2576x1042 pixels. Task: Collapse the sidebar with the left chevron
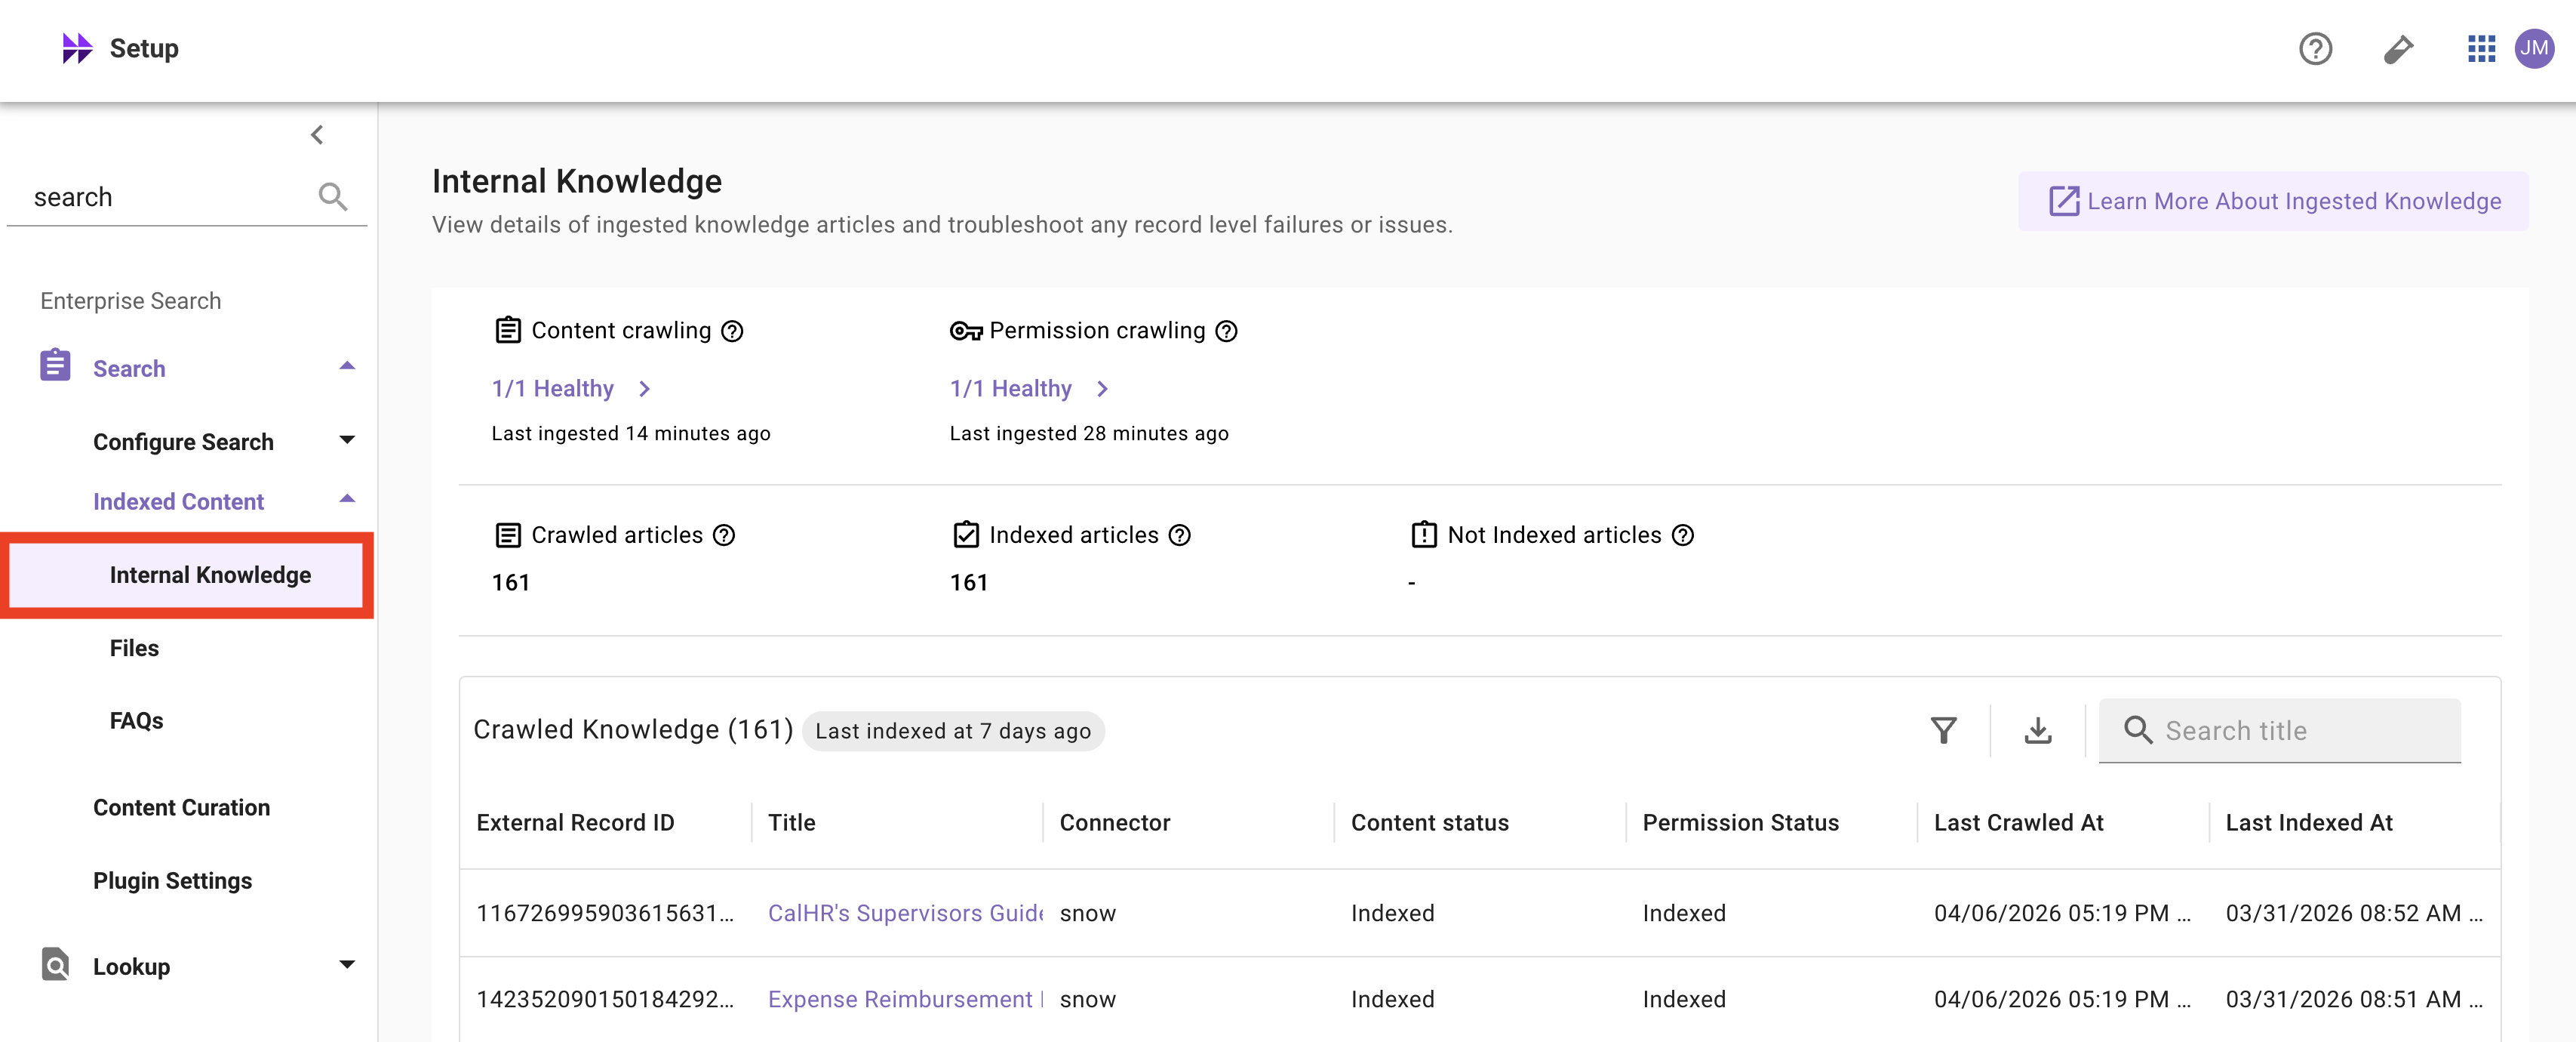[317, 134]
